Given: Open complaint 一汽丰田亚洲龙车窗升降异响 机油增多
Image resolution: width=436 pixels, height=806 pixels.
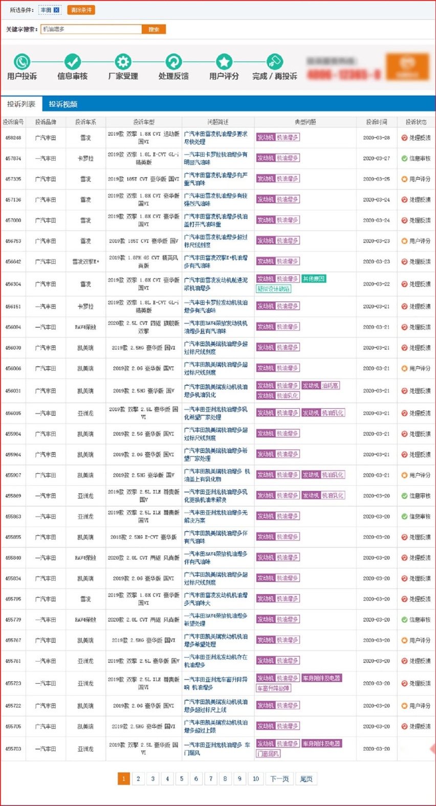Looking at the screenshot, I should [215, 683].
